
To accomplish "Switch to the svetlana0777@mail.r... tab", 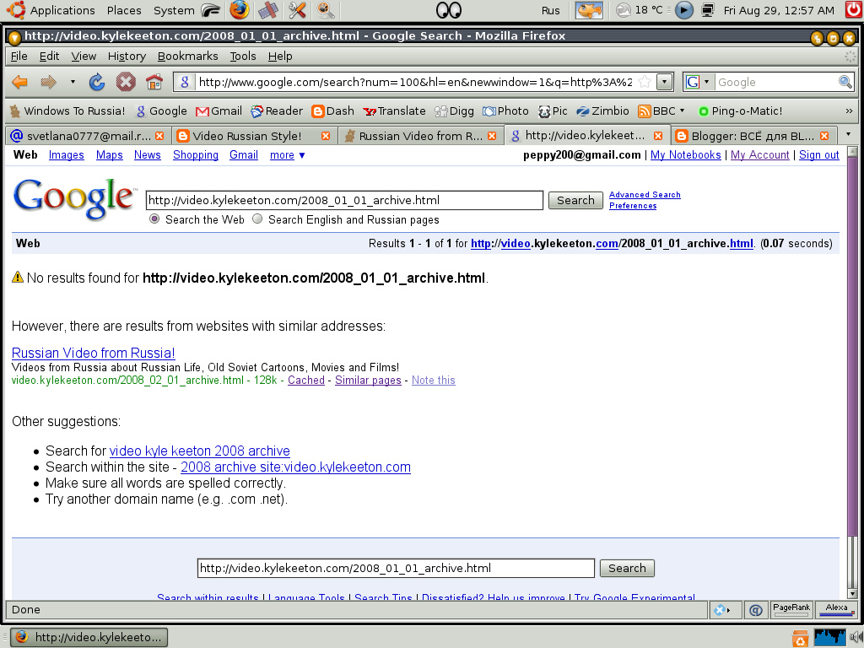I will pos(87,136).
